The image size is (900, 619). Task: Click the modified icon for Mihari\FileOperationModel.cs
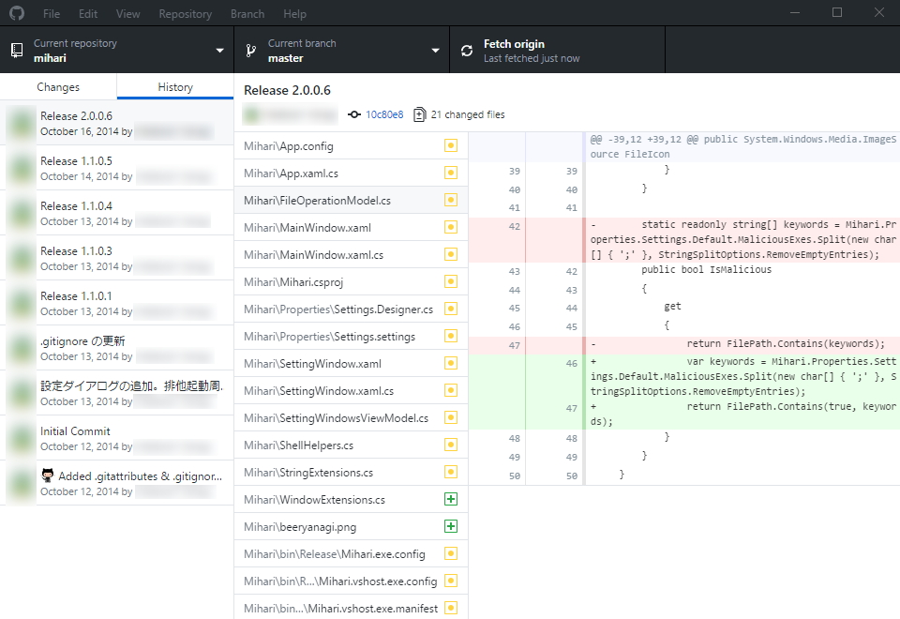point(451,200)
